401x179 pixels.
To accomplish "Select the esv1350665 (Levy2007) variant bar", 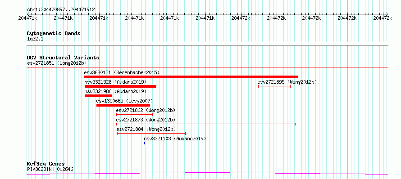I will point(123,105).
